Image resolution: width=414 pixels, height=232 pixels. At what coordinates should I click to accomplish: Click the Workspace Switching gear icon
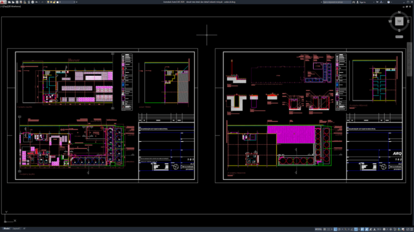click(x=384, y=229)
